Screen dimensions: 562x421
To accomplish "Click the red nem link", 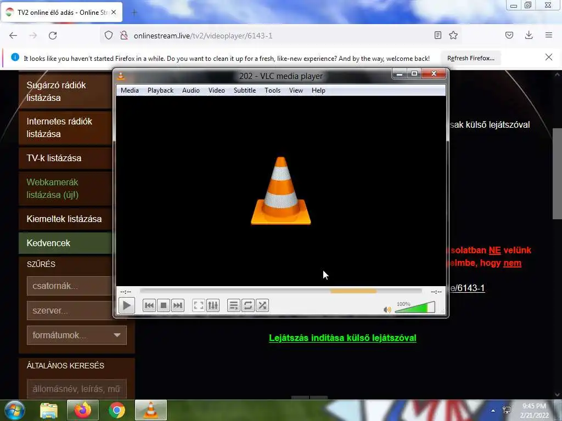I will (x=512, y=263).
